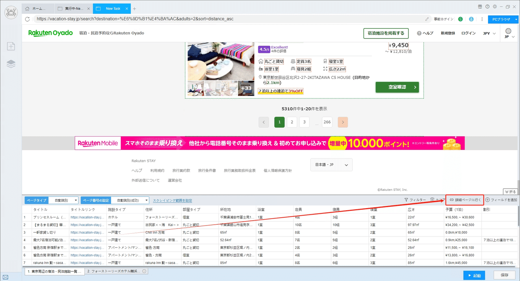Screen dimensions: 520x281
Task: Click the フィルター filter button
Action: 415,200
